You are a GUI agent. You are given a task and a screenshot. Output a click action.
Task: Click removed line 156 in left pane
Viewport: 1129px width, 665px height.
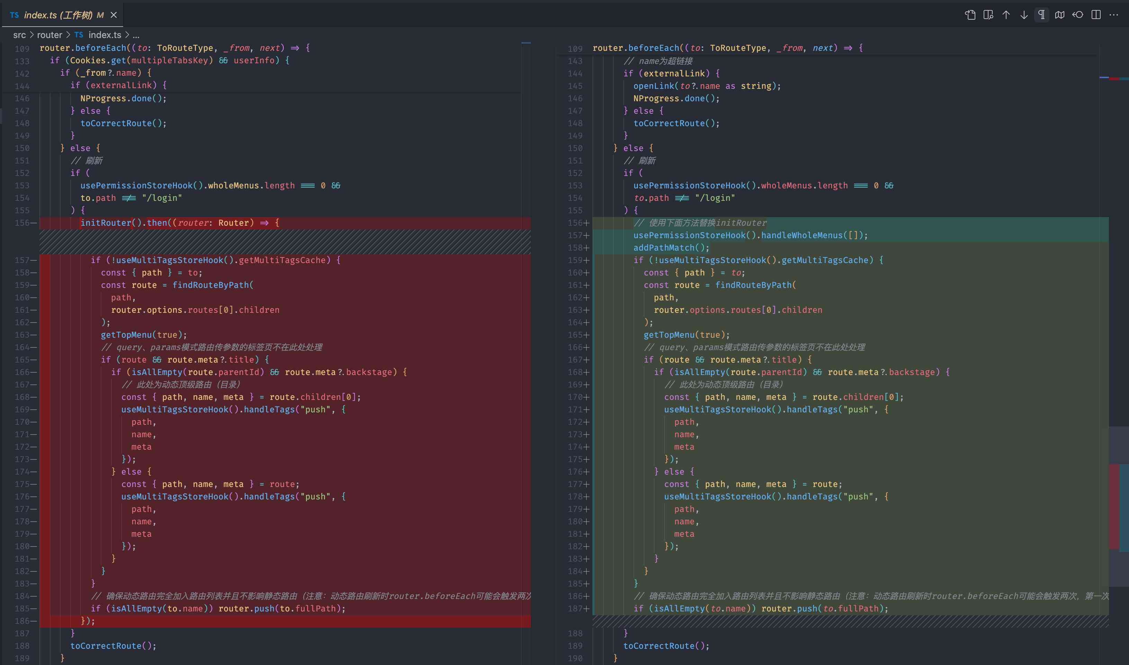(180, 223)
